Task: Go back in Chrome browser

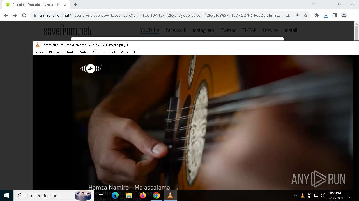Action: 6,15
